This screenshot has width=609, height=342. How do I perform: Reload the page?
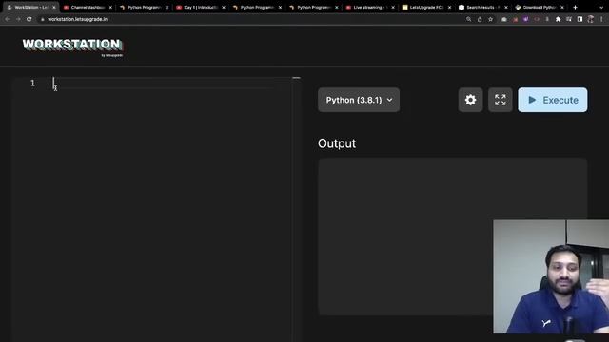(x=29, y=19)
